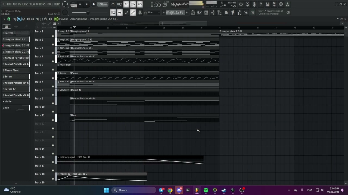Toggle typing keyboard to piano

113,12
